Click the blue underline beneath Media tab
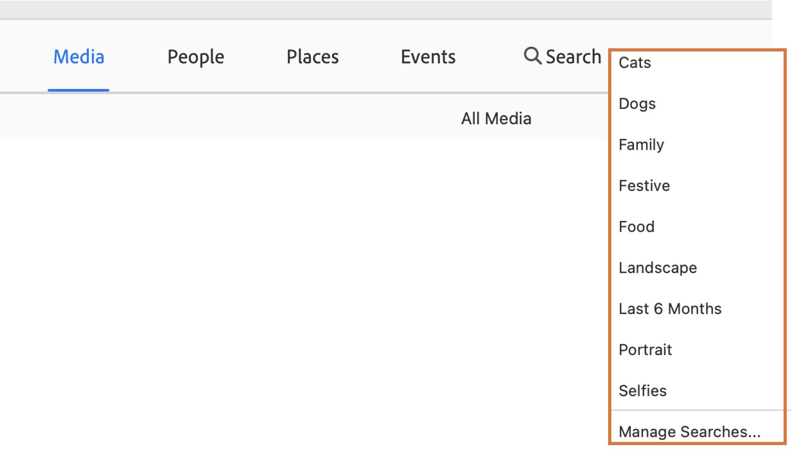 pos(79,90)
